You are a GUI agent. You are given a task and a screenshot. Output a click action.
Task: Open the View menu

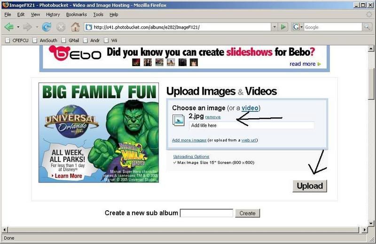tap(36, 15)
